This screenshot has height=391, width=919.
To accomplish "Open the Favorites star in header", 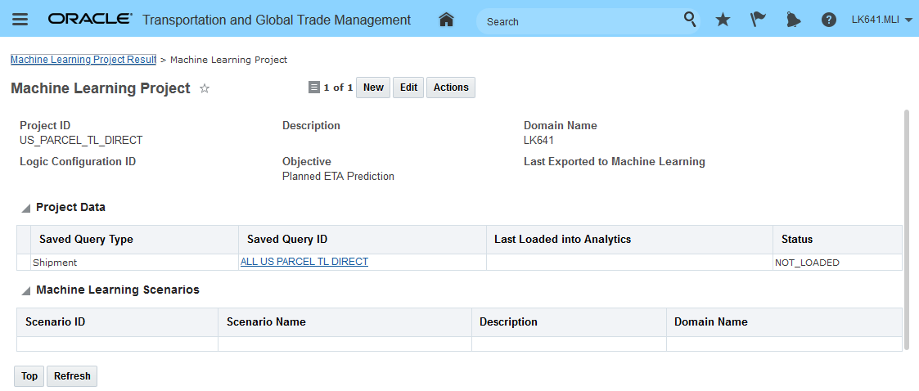I will point(723,20).
